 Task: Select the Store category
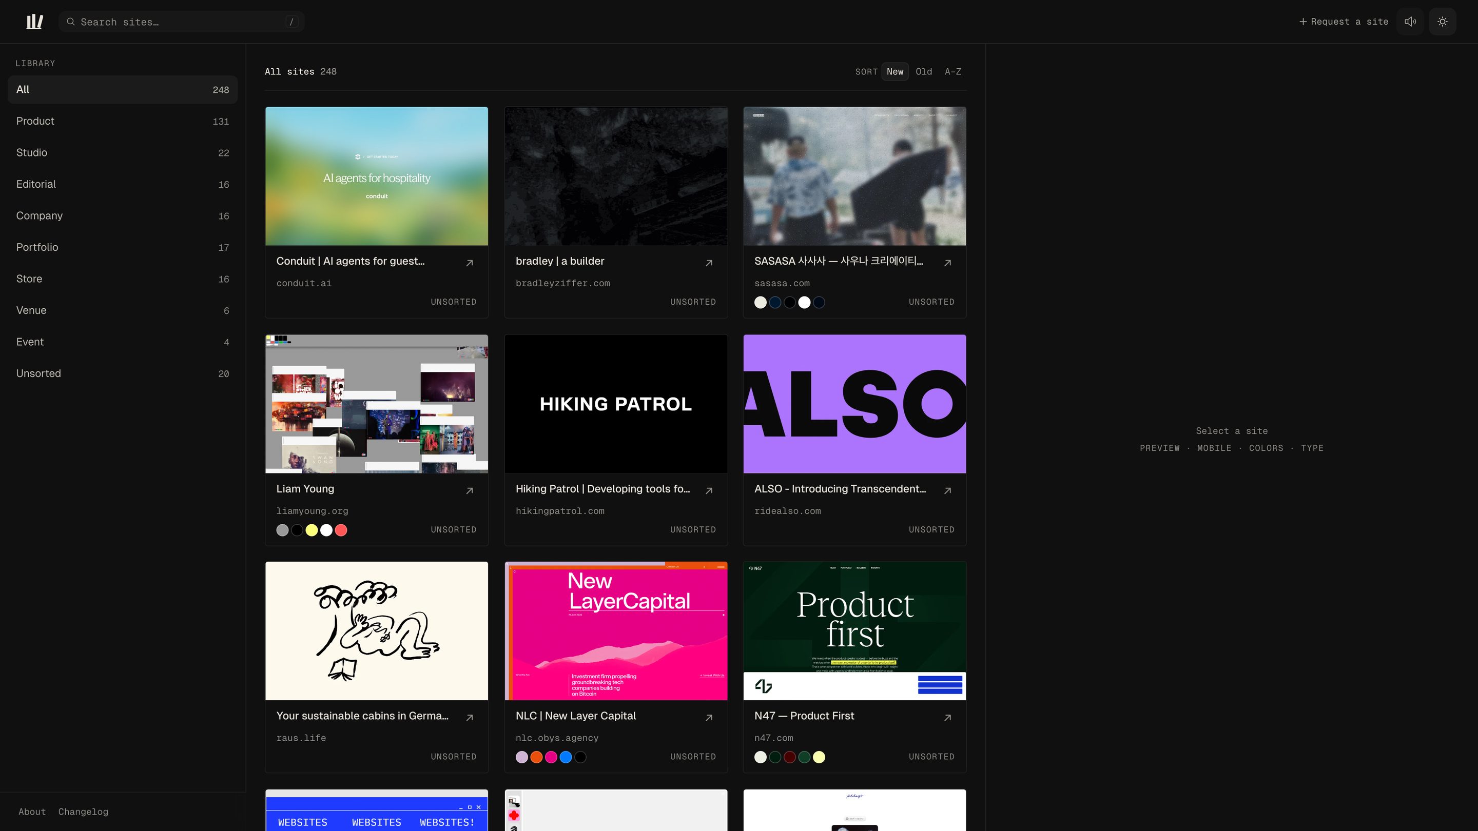(123, 279)
